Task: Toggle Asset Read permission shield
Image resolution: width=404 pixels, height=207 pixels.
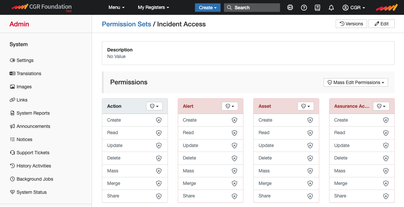Action: point(310,133)
